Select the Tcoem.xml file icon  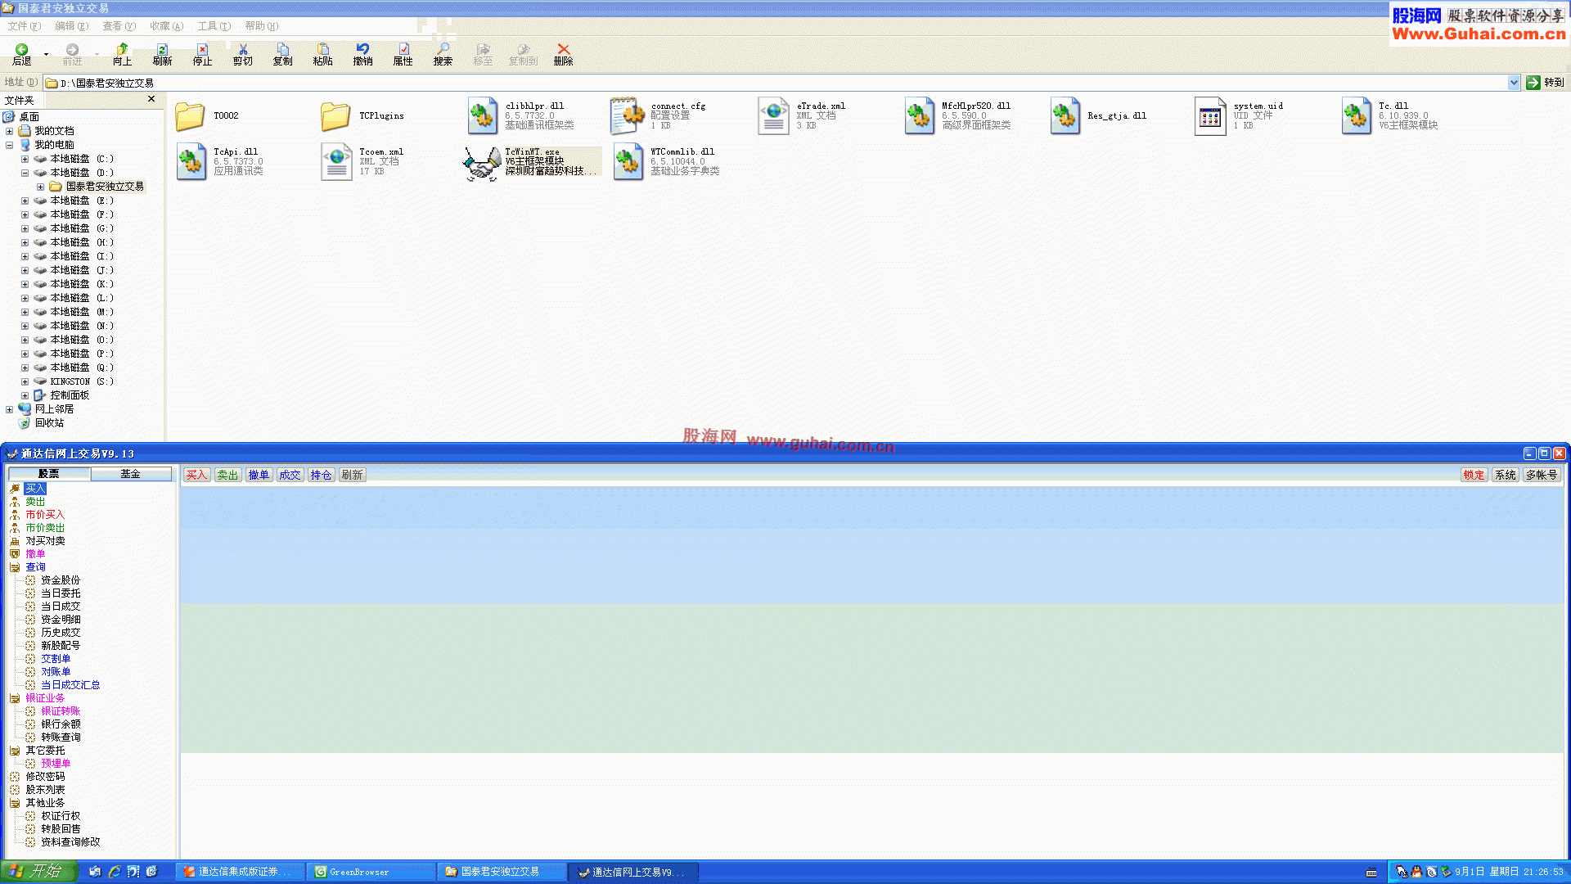pyautogui.click(x=336, y=162)
